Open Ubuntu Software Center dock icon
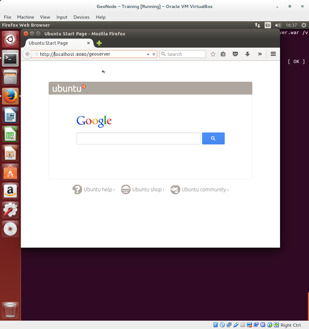 (10, 172)
